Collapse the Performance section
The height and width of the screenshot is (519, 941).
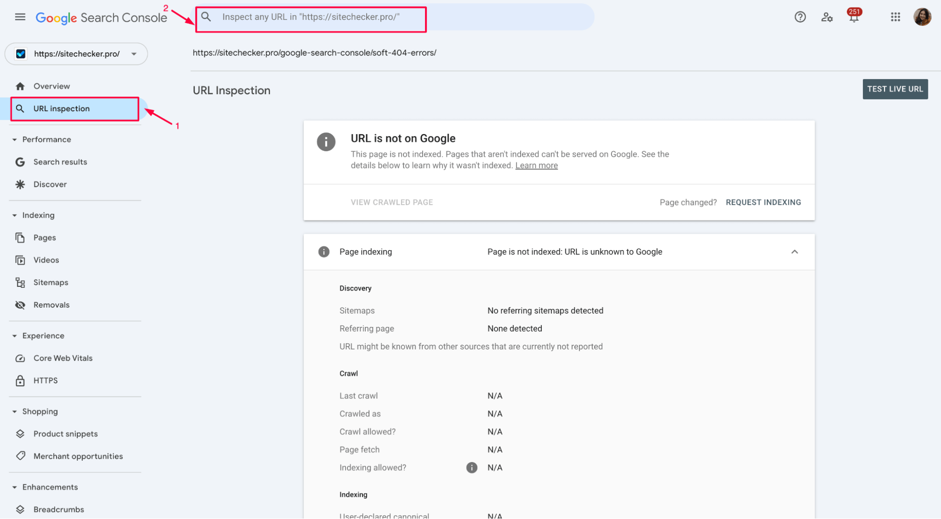[15, 140]
